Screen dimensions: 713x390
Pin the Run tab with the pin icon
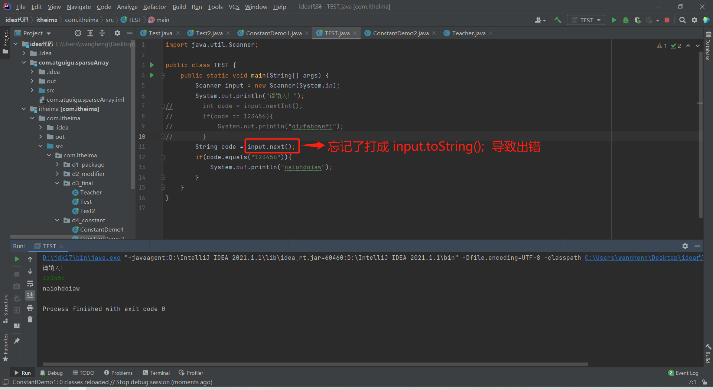17,341
